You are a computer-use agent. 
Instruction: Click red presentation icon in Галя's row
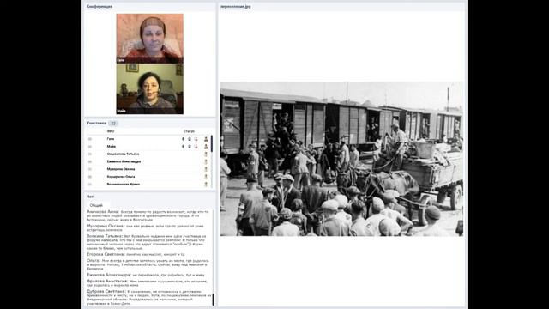[196, 139]
